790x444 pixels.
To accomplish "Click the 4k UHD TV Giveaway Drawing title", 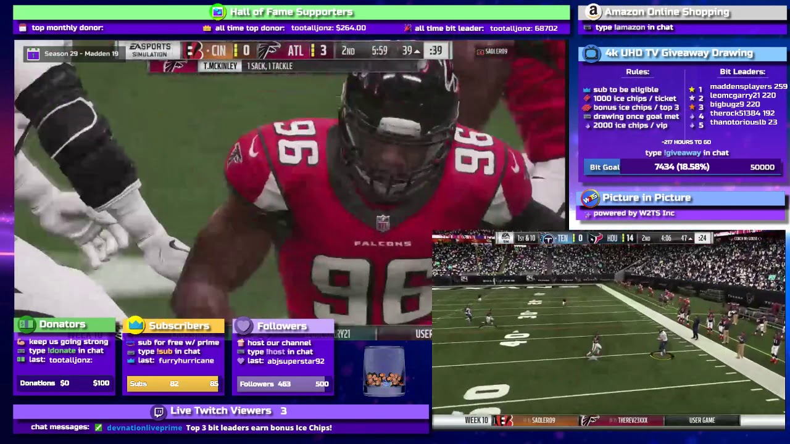I will pyautogui.click(x=679, y=53).
